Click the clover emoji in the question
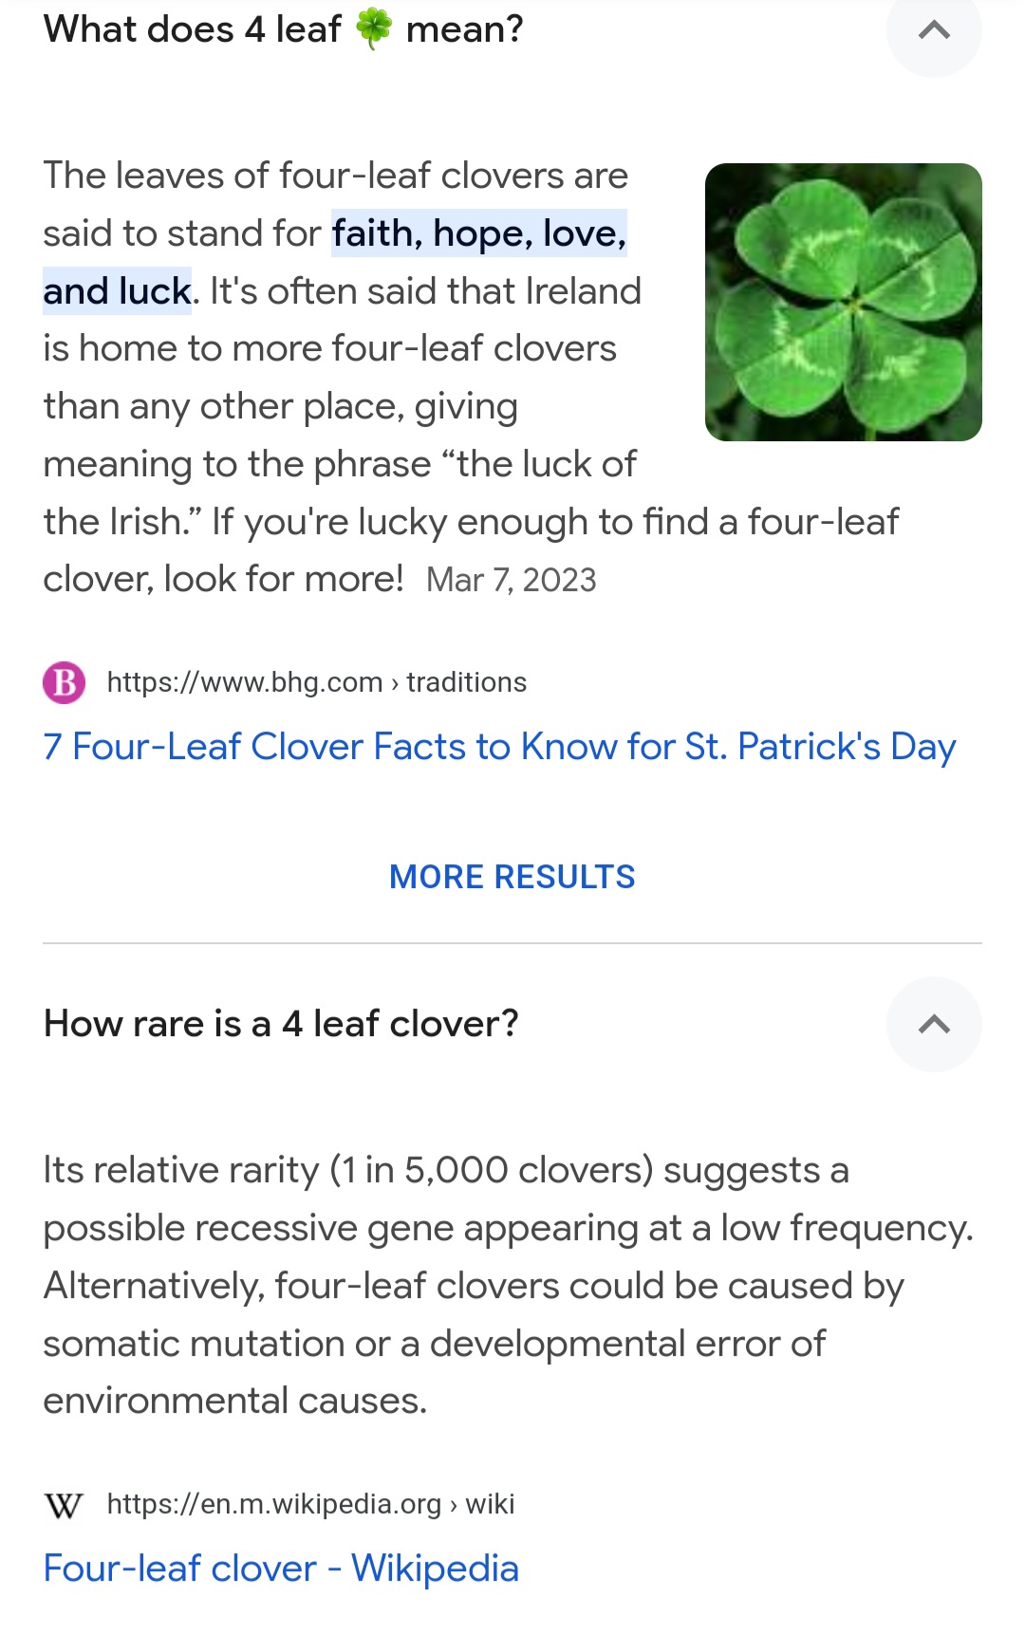This screenshot has width=1025, height=1633. (373, 28)
